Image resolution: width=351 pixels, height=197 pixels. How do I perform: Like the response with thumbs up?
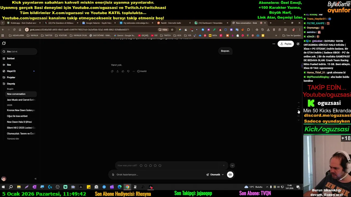pyautogui.click(x=123, y=71)
